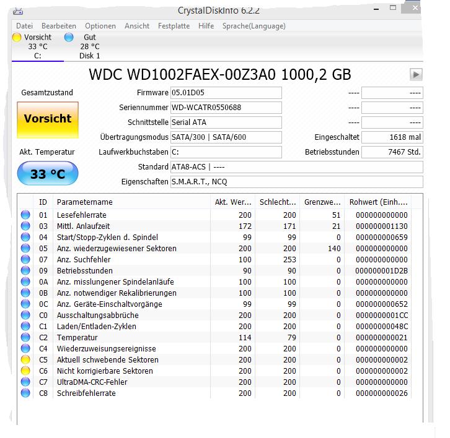This screenshot has height=438, width=450.
Task: Click blue status icon of row 03 Mittl. Anlaufzeit
Action: (25, 226)
